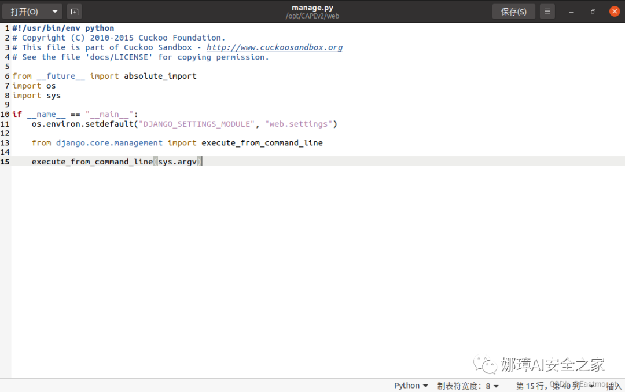Save the file with 保存(S)
The height and width of the screenshot is (392, 625).
point(513,12)
